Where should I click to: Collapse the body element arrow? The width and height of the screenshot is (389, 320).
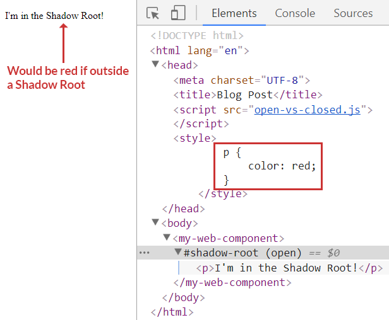coord(155,223)
